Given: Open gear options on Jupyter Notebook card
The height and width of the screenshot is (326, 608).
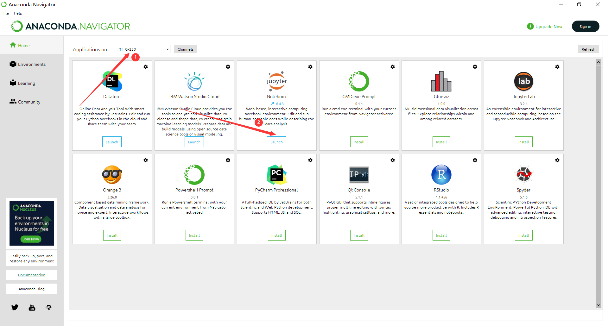Looking at the screenshot, I should (310, 67).
